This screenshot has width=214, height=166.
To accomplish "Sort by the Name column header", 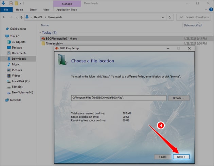I will pos(45,25).
